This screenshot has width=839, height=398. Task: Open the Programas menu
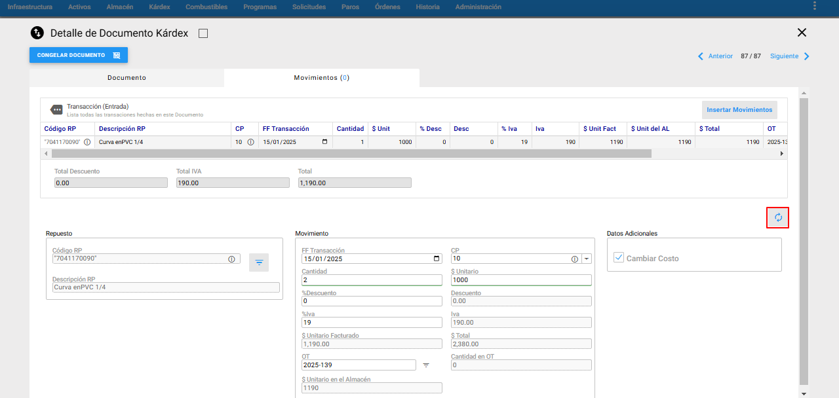pyautogui.click(x=260, y=7)
